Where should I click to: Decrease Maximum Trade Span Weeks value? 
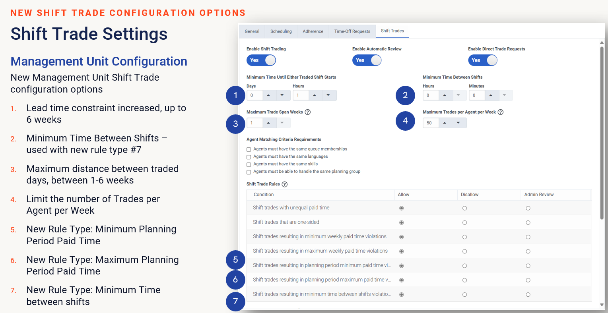[282, 123]
